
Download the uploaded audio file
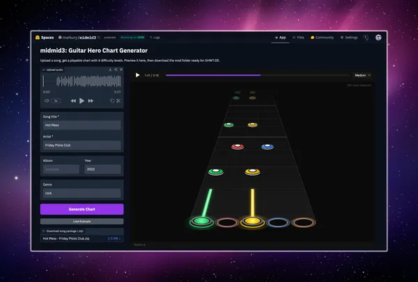coord(111,70)
